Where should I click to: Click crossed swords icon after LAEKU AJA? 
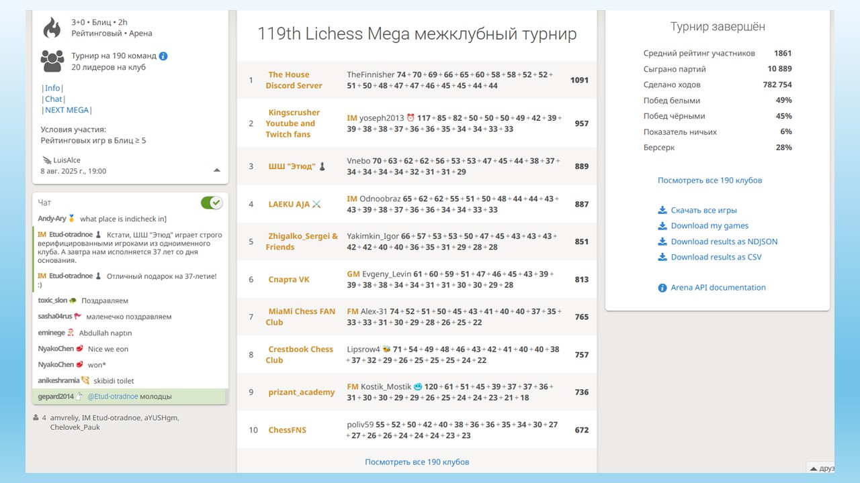point(316,204)
